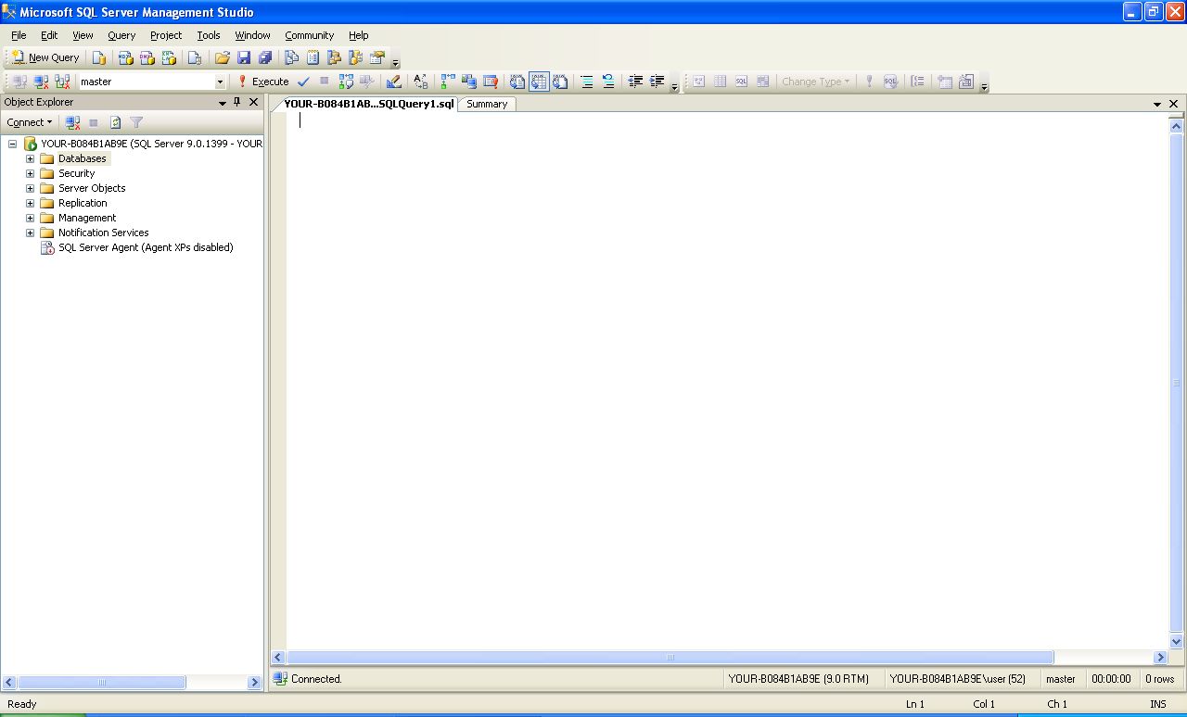Expand the Server Objects folder
The height and width of the screenshot is (717, 1187).
point(30,188)
